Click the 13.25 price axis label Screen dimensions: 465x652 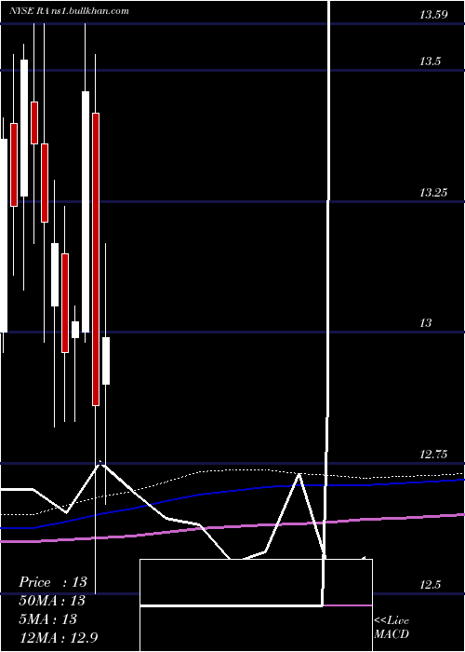433,193
